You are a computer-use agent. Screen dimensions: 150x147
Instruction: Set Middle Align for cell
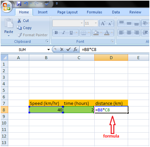point(129,23)
